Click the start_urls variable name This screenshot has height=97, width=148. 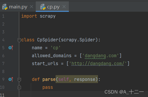click(x=45, y=64)
